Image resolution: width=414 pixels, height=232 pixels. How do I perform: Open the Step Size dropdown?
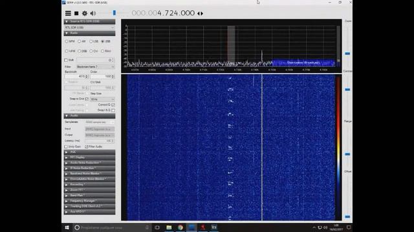pyautogui.click(x=102, y=99)
